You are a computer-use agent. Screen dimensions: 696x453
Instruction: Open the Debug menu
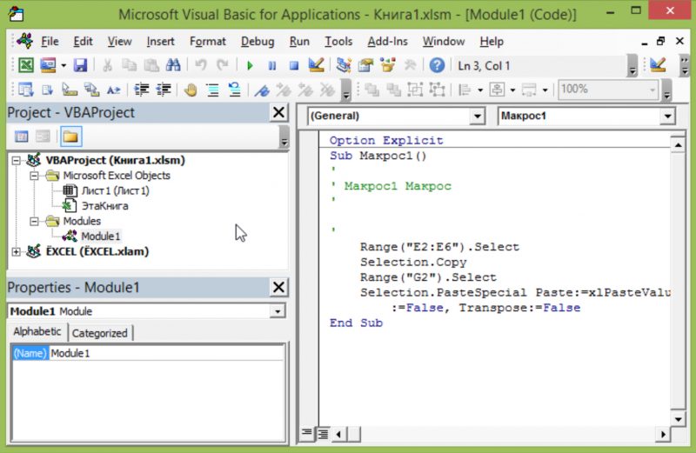pos(258,41)
